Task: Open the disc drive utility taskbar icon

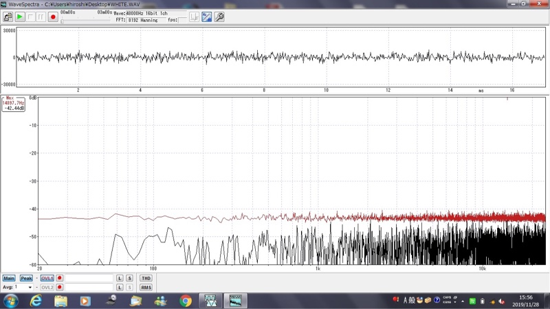Action: pos(111,301)
